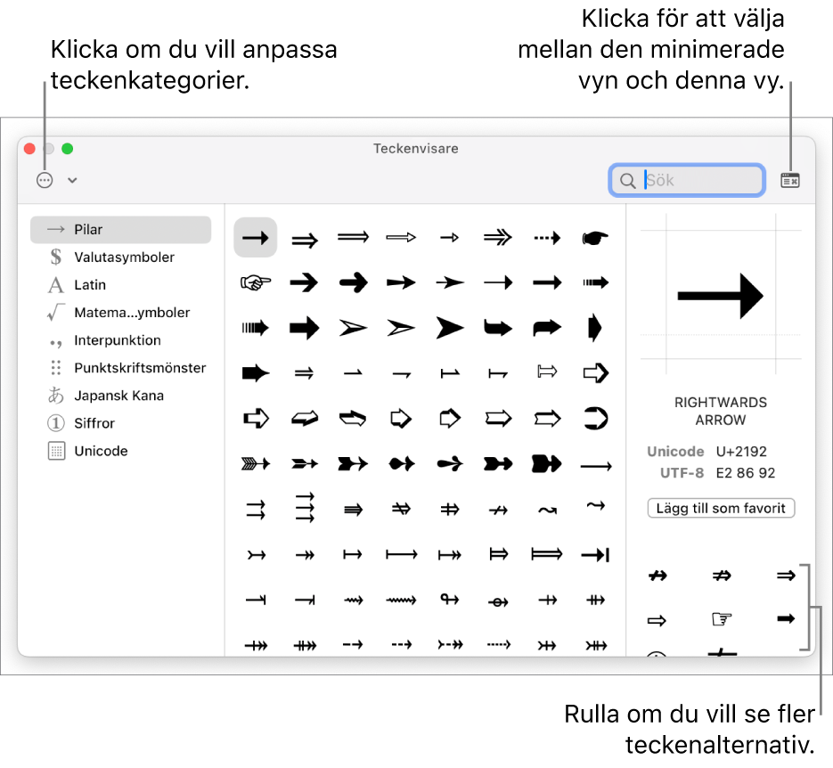The width and height of the screenshot is (833, 768).
Task: Select the Interpunktion category
Action: click(120, 340)
